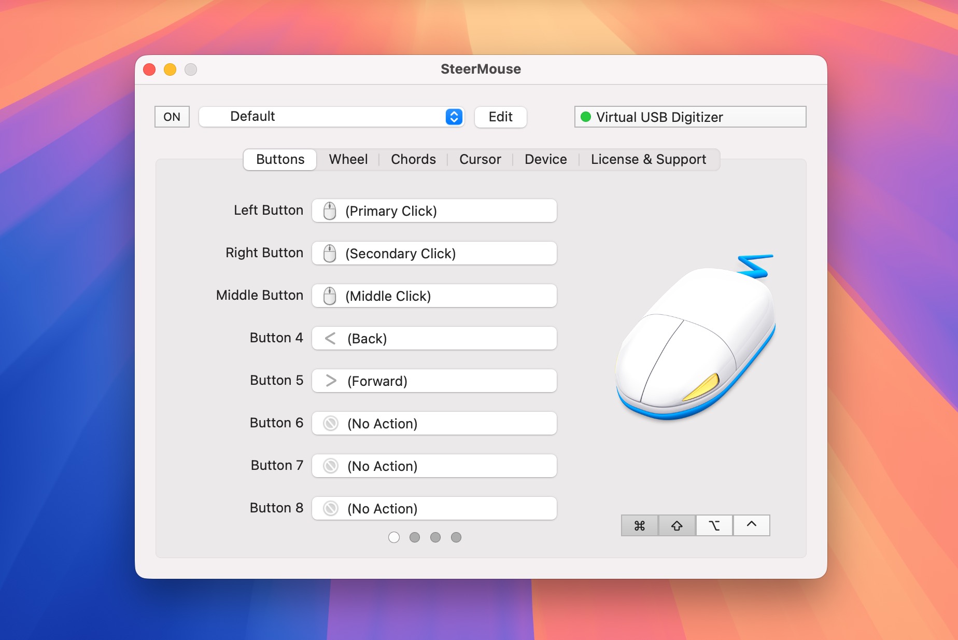The image size is (958, 640).
Task: Close the SteerMouse window
Action: click(x=149, y=69)
